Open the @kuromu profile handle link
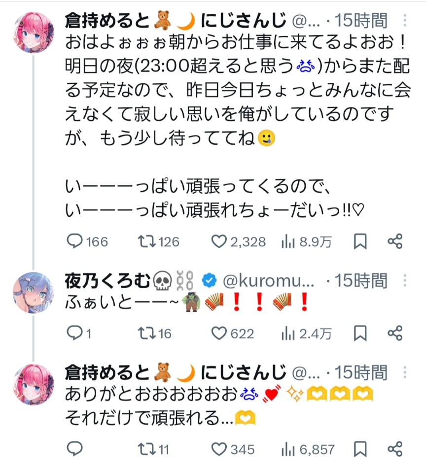This screenshot has height=467, width=426. 269,281
